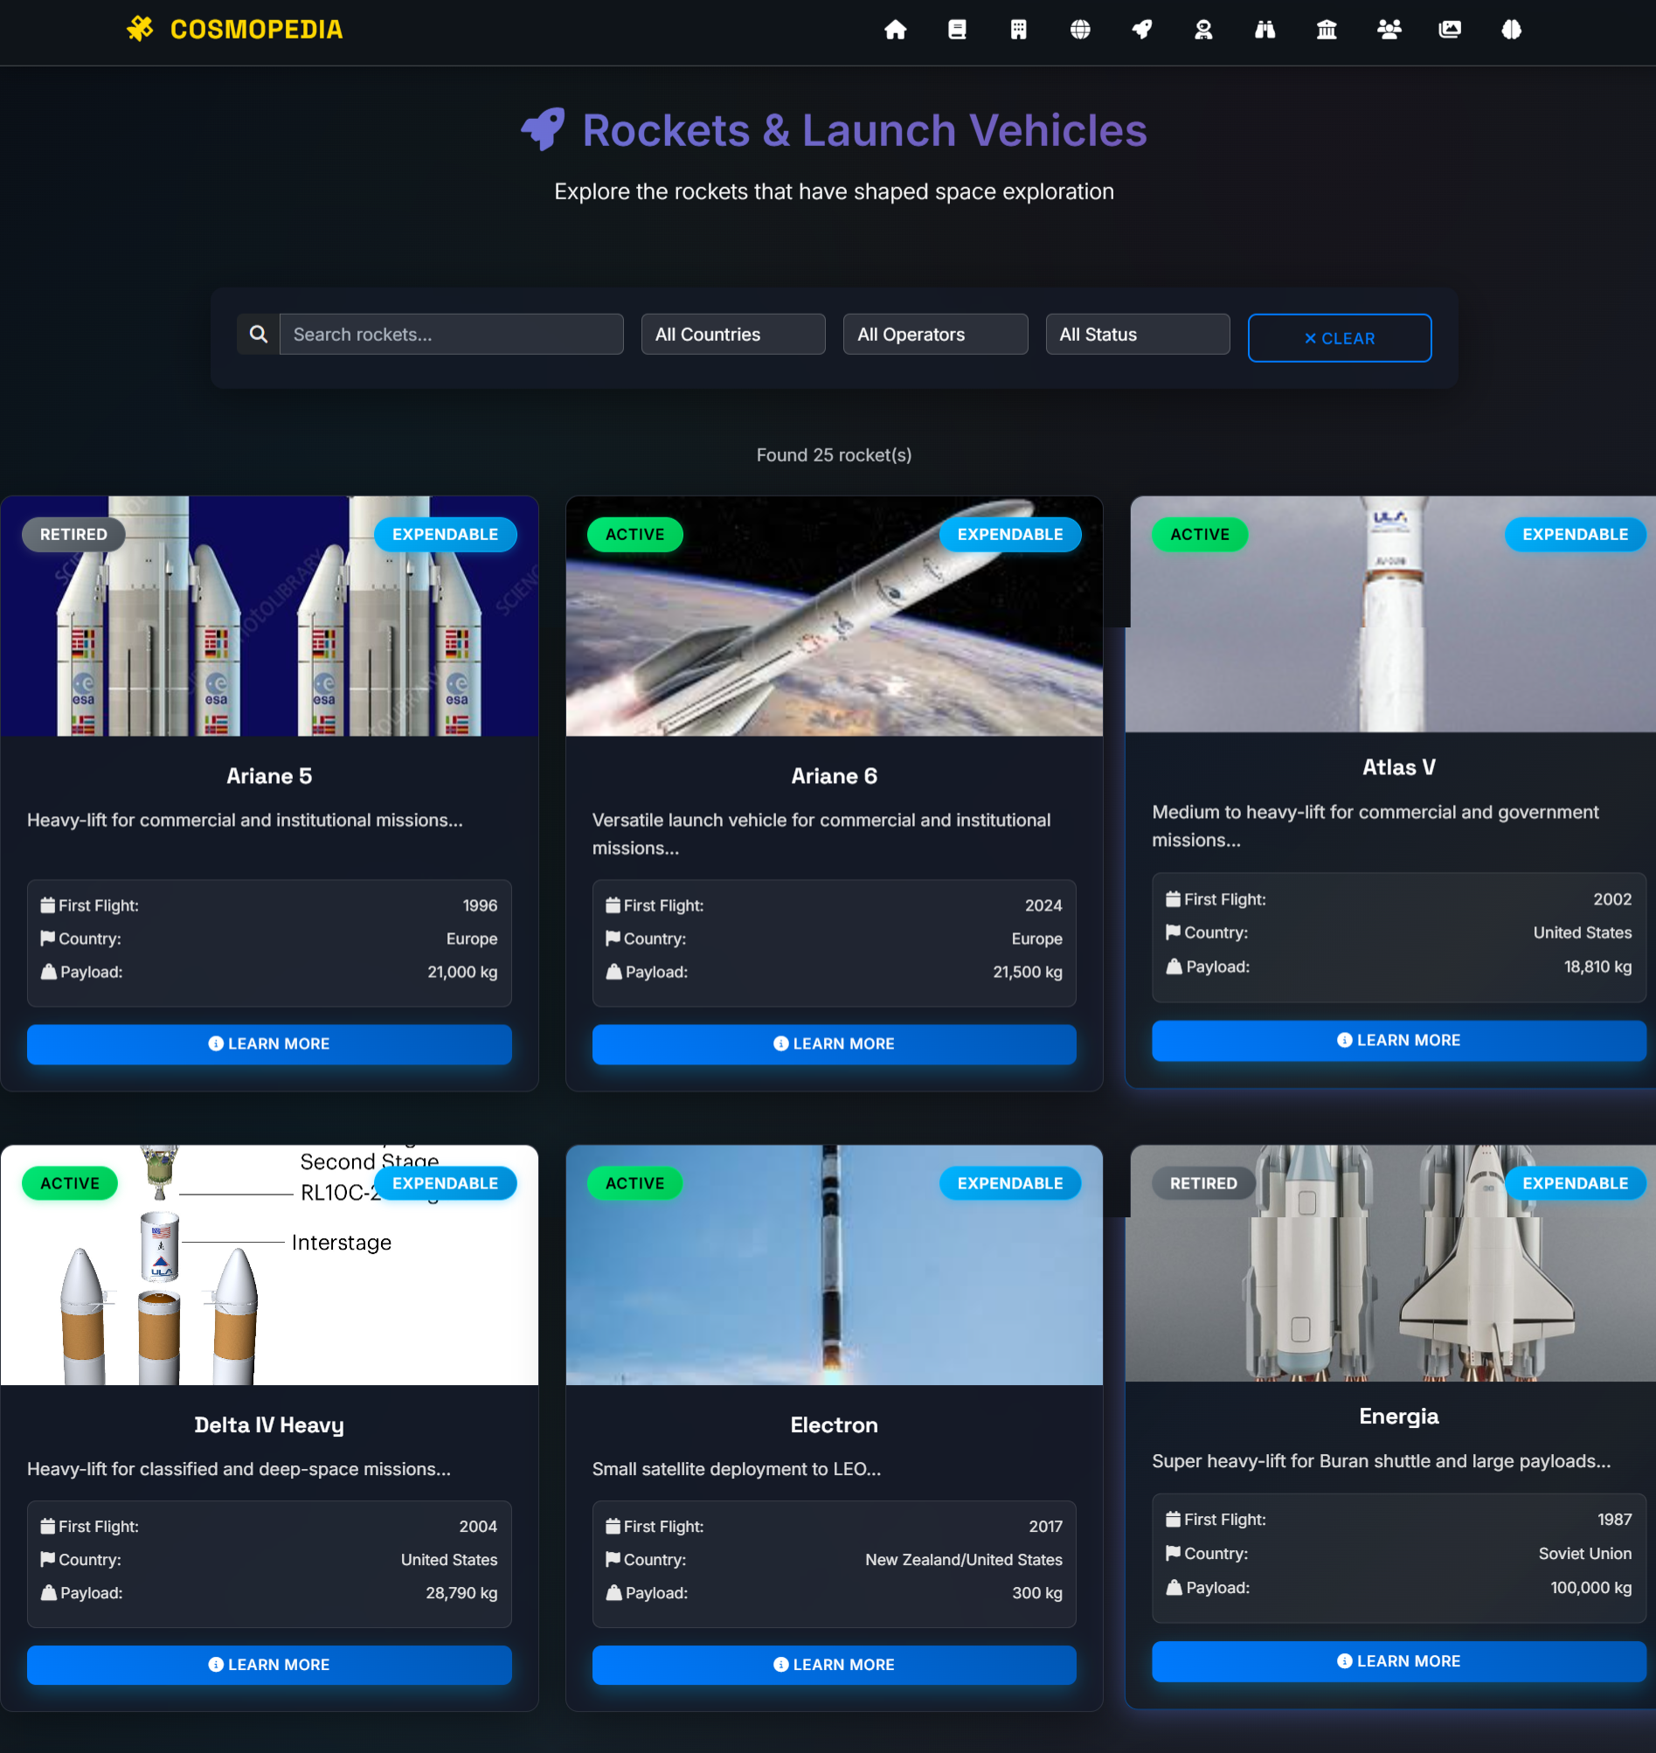This screenshot has width=1656, height=1753.
Task: Click 'New Zealand/United States' country value
Action: point(963,1560)
